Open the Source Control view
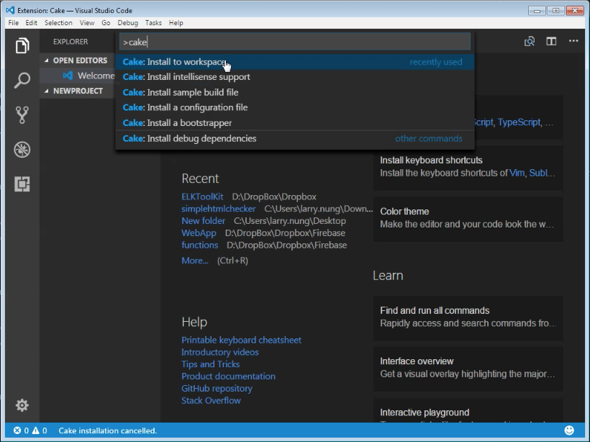This screenshot has width=590, height=442. (x=22, y=115)
